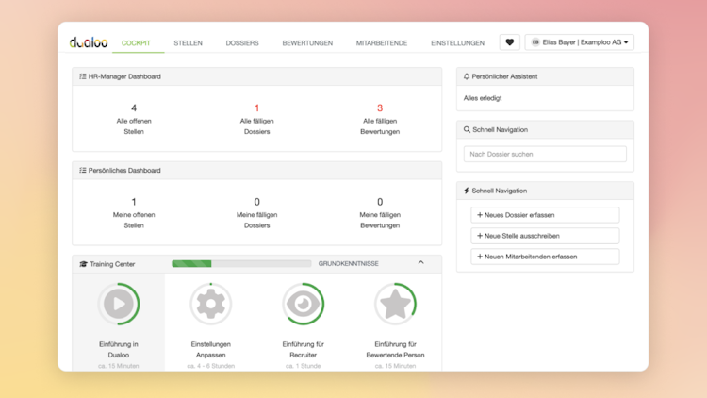Open the 3 Alle fälligen Bewertungen counter
The width and height of the screenshot is (707, 398).
[x=380, y=119]
